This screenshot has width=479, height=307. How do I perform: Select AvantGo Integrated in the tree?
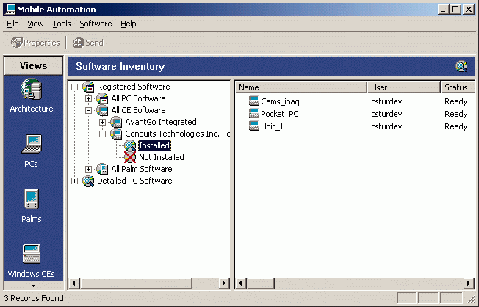[160, 122]
